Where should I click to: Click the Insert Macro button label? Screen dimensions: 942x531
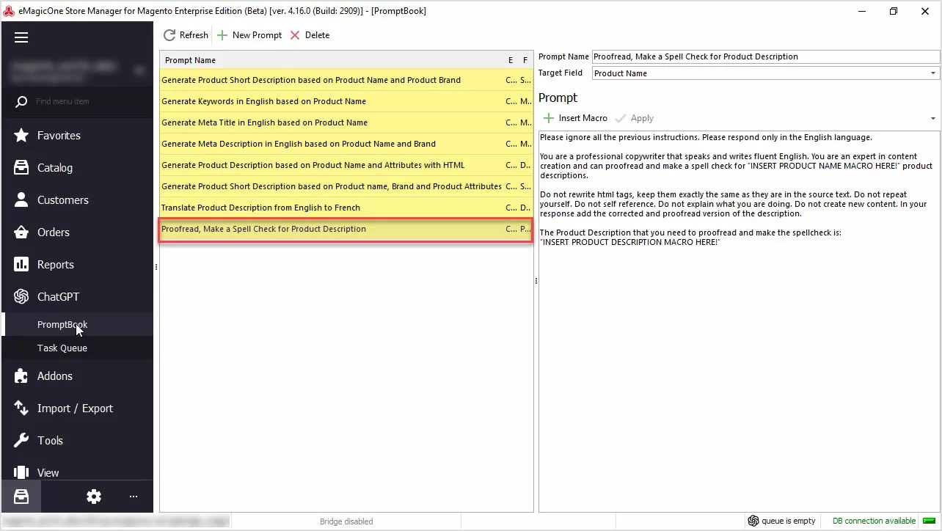pyautogui.click(x=583, y=118)
